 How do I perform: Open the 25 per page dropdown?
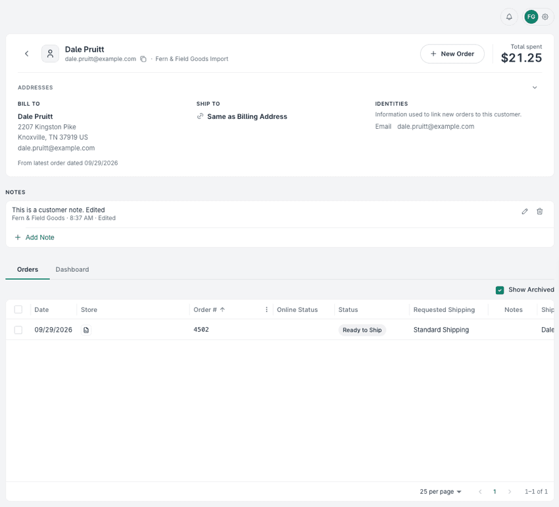[x=440, y=492]
